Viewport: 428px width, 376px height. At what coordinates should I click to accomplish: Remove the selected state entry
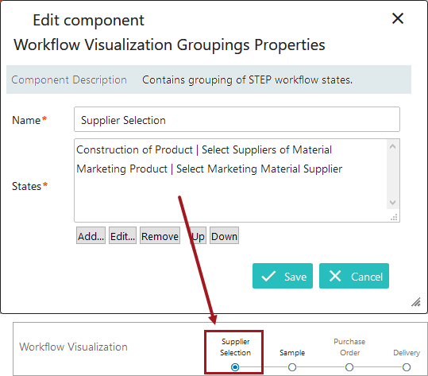point(160,235)
